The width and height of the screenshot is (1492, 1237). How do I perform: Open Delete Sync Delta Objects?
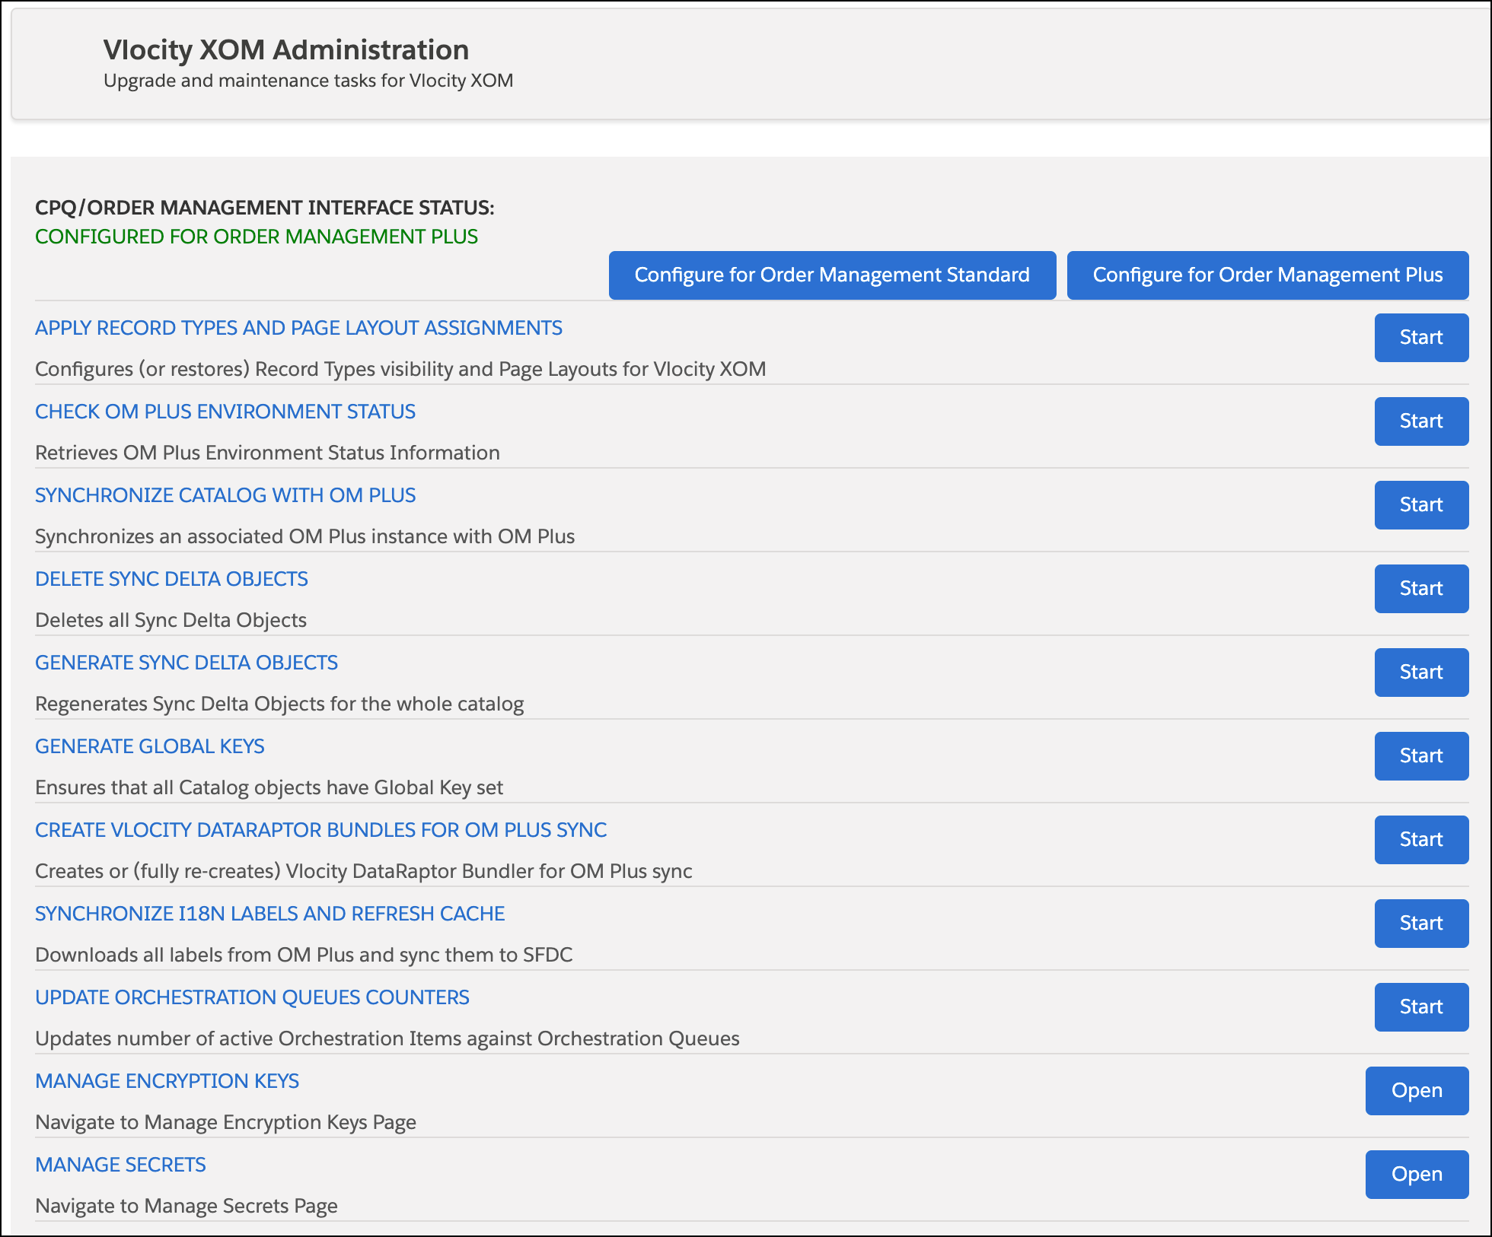click(171, 579)
